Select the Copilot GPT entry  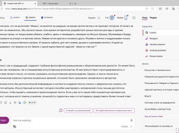coord(161,33)
